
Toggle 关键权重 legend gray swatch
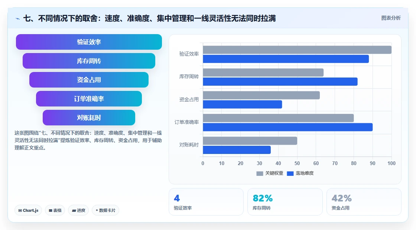[260, 173]
